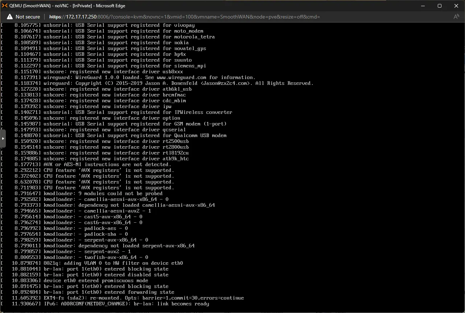Click 'dependency not loaded camellia-aesni-avx-x86_64' line
Image resolution: width=465 pixels, height=313 pixels.
(x=108, y=205)
